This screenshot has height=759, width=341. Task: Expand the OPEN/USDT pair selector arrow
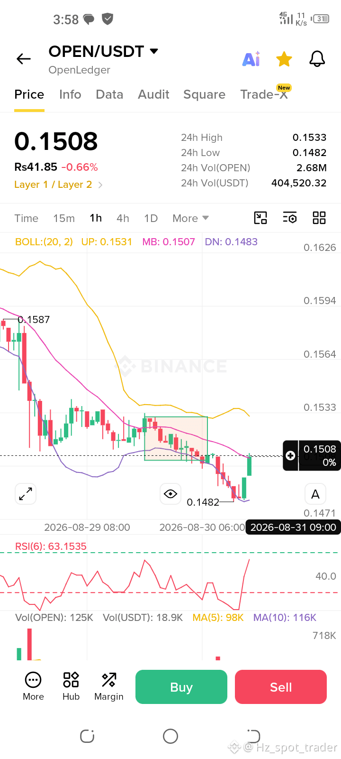(154, 51)
